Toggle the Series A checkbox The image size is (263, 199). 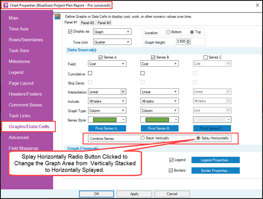(x=101, y=57)
